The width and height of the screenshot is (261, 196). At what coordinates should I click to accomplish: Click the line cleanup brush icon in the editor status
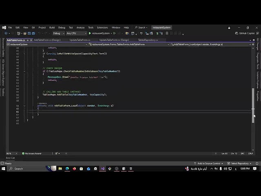click(x=56, y=154)
